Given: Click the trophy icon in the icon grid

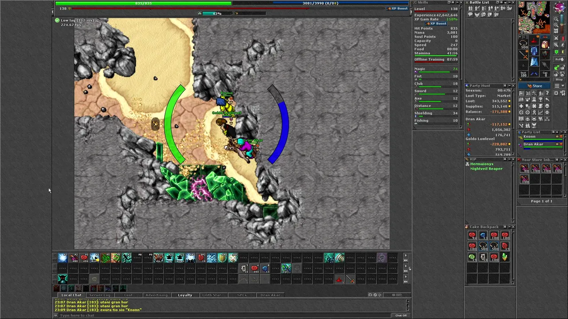Looking at the screenshot, I should pos(540,99).
